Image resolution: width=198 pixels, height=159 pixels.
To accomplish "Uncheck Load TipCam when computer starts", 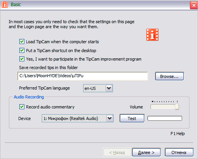I will coord(22,42).
